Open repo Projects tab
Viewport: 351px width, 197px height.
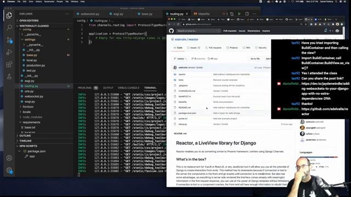tap(232, 48)
